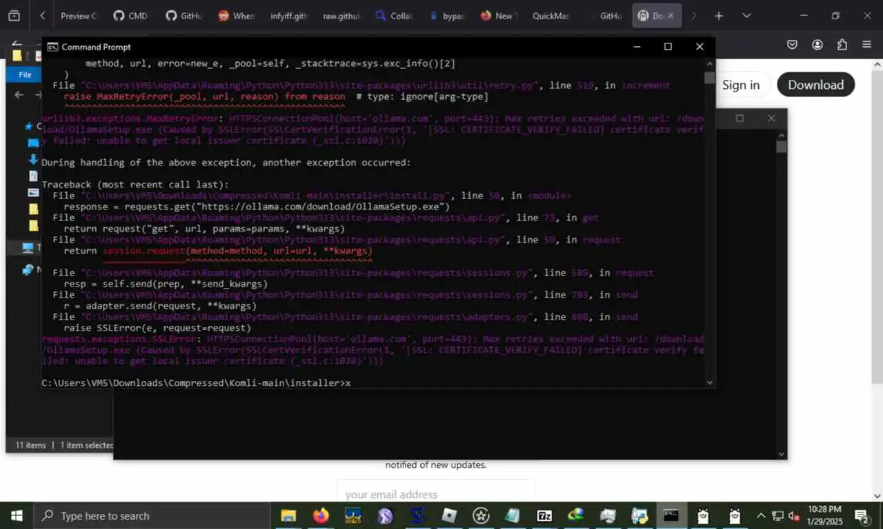Open the blue S app on taskbar
883x529 pixels.
[417, 515]
